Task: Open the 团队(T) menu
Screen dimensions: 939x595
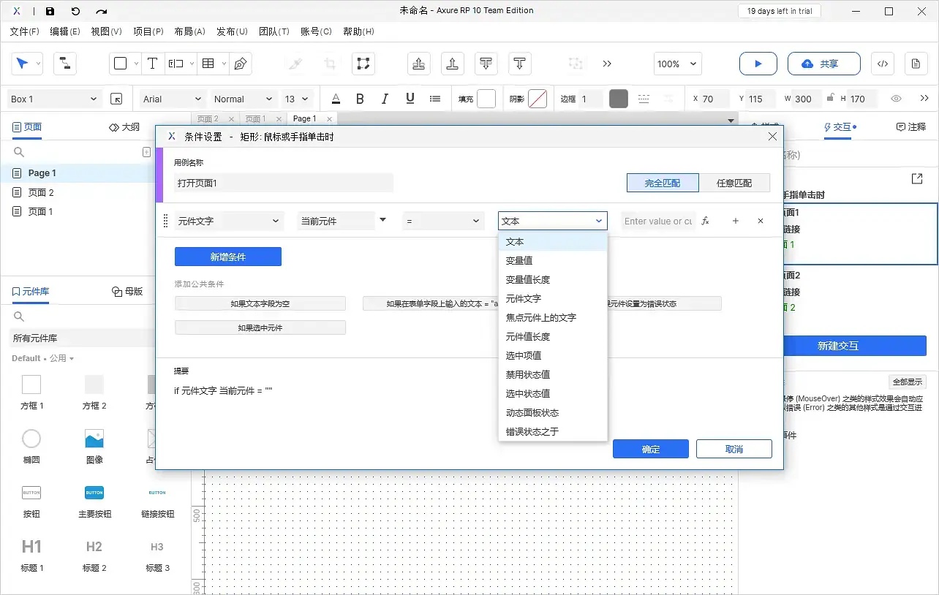Action: coord(275,31)
